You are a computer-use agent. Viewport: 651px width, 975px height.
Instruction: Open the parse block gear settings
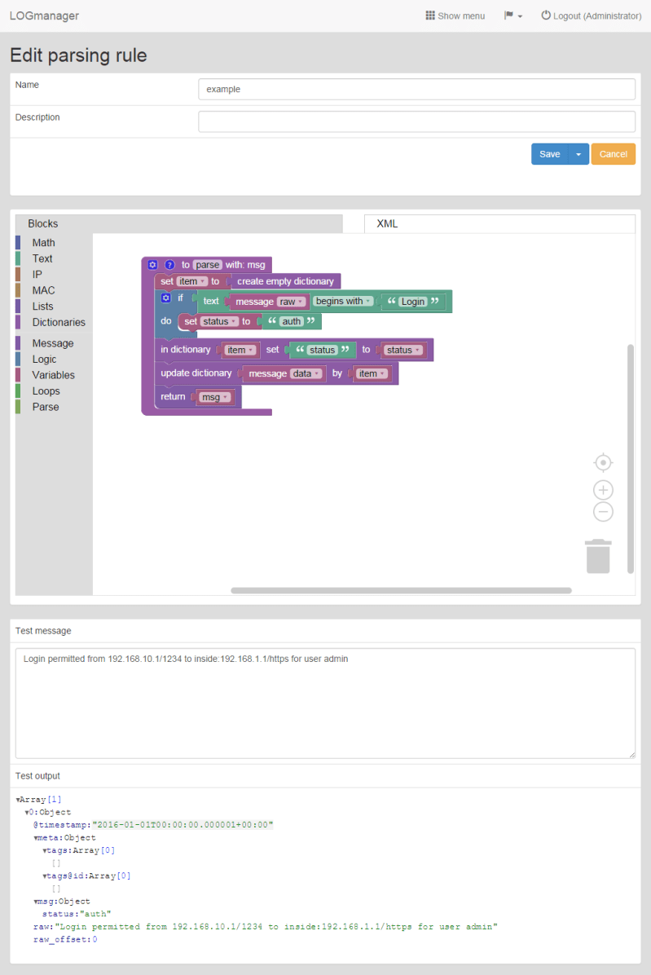click(153, 265)
